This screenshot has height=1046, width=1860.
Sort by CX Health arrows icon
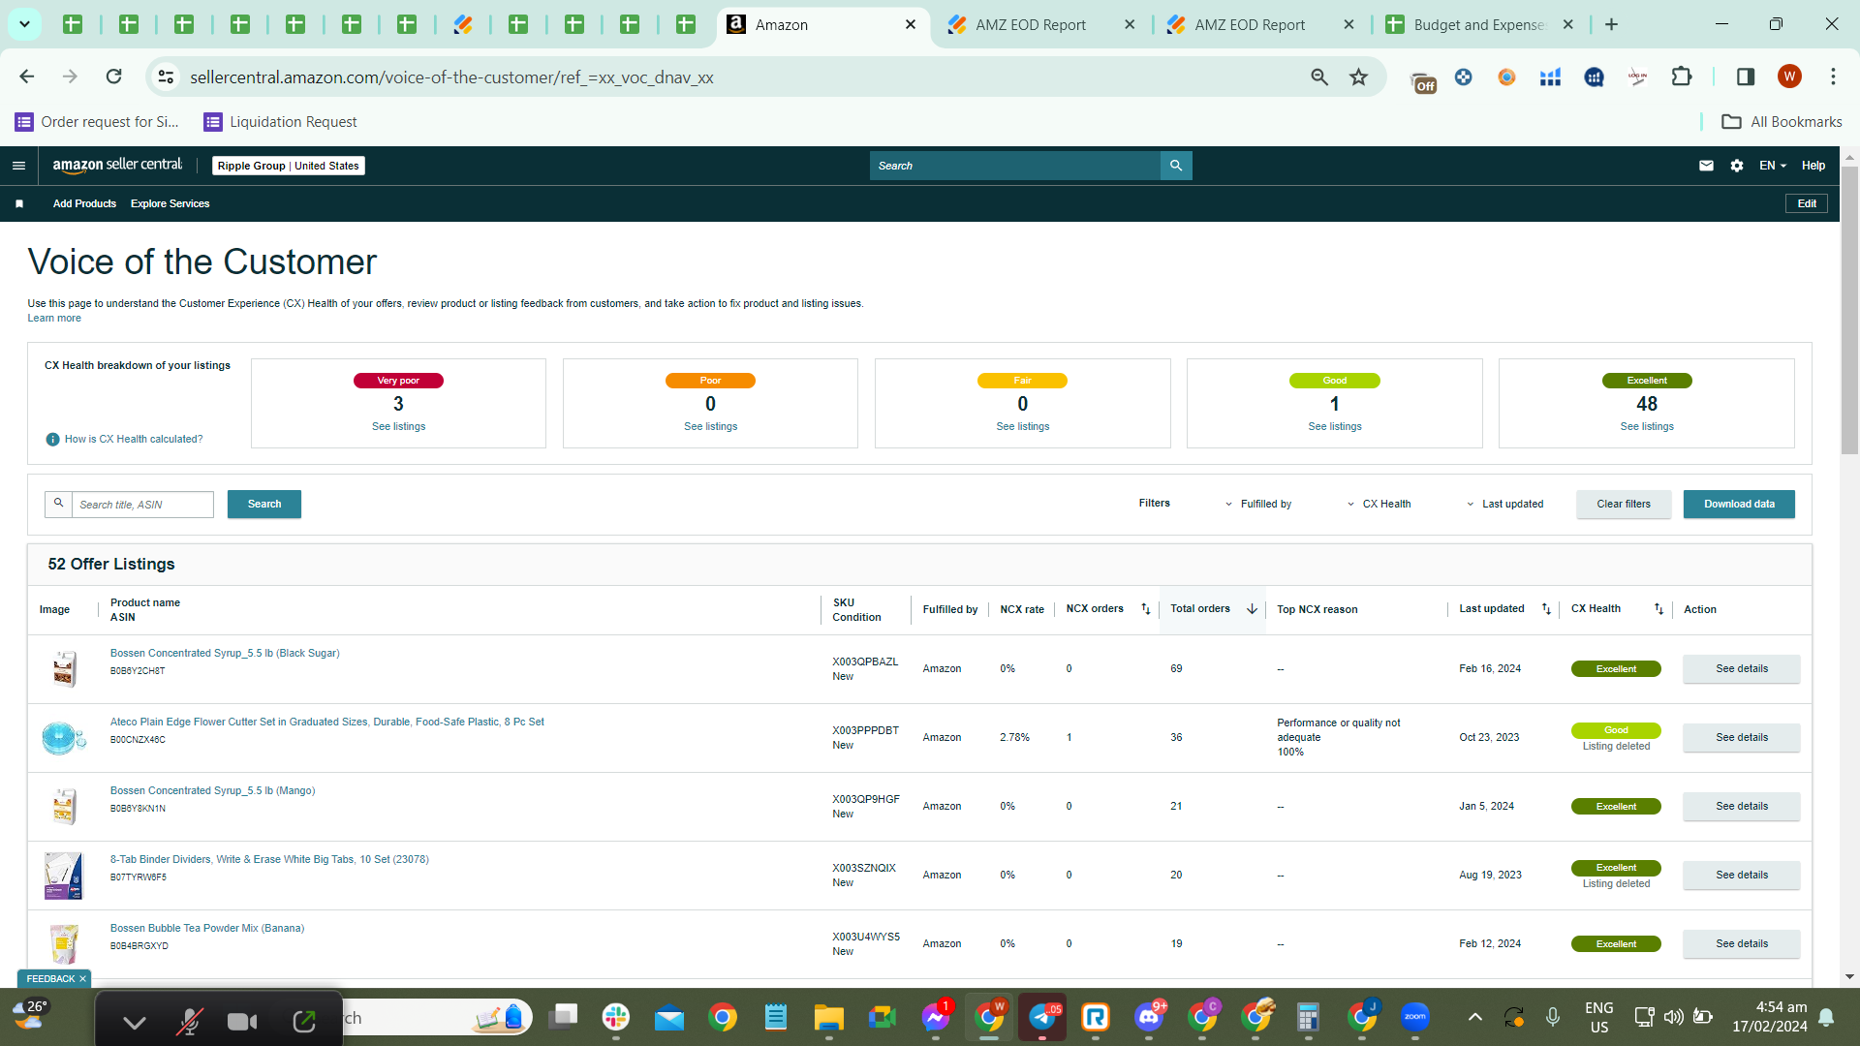pyautogui.click(x=1658, y=609)
